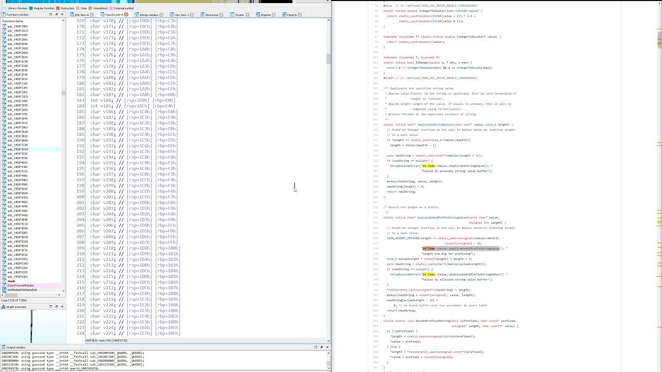
Task: Open the Enums tab
Action: 239,15
